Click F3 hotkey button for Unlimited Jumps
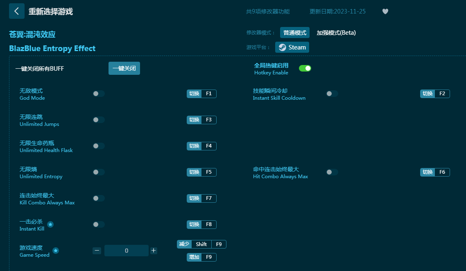This screenshot has height=271, width=466. pos(201,120)
